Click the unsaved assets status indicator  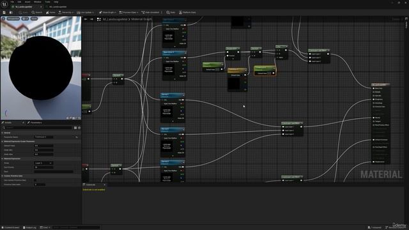click(374, 227)
